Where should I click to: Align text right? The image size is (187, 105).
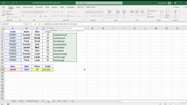[x=58, y=16]
